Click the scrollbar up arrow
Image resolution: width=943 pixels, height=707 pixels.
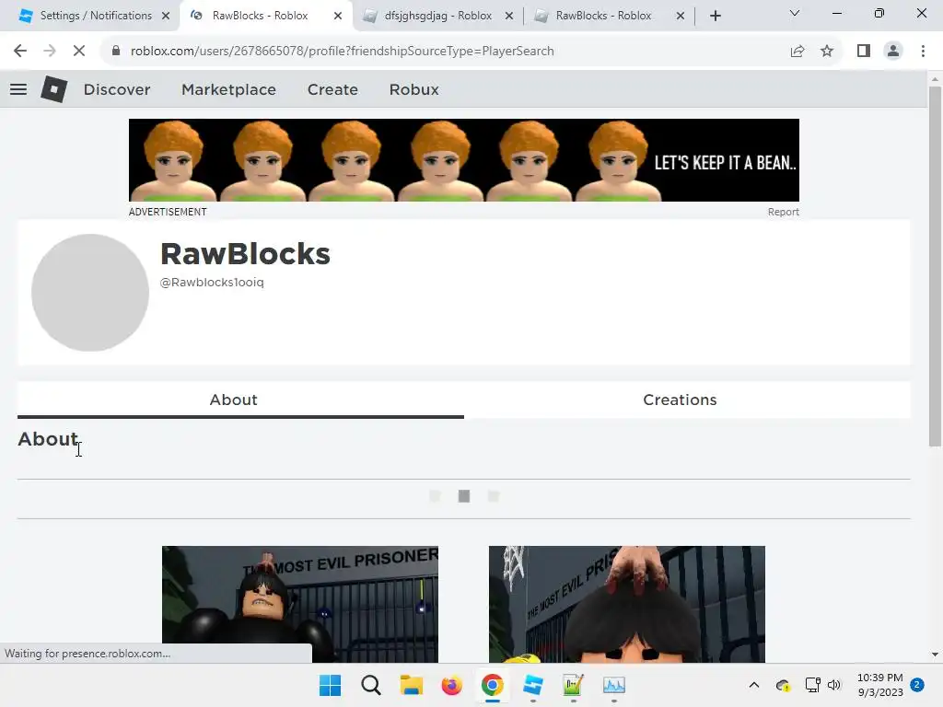click(935, 79)
